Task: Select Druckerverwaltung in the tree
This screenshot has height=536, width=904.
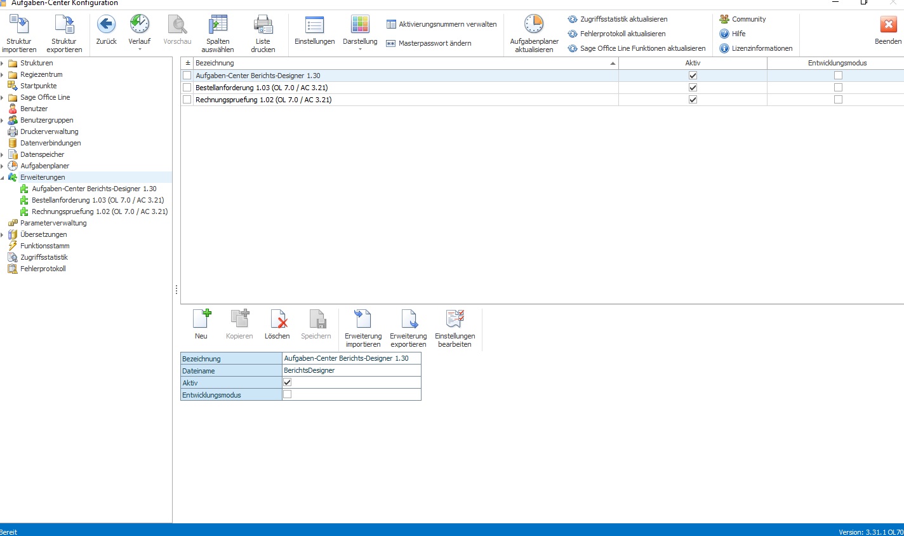Action: pyautogui.click(x=49, y=131)
